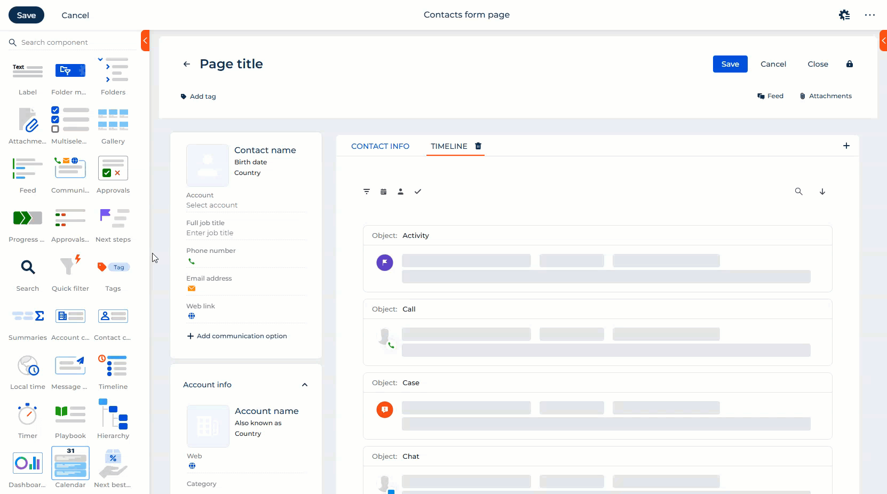Click the timeline calendar date filter icon

(x=383, y=192)
